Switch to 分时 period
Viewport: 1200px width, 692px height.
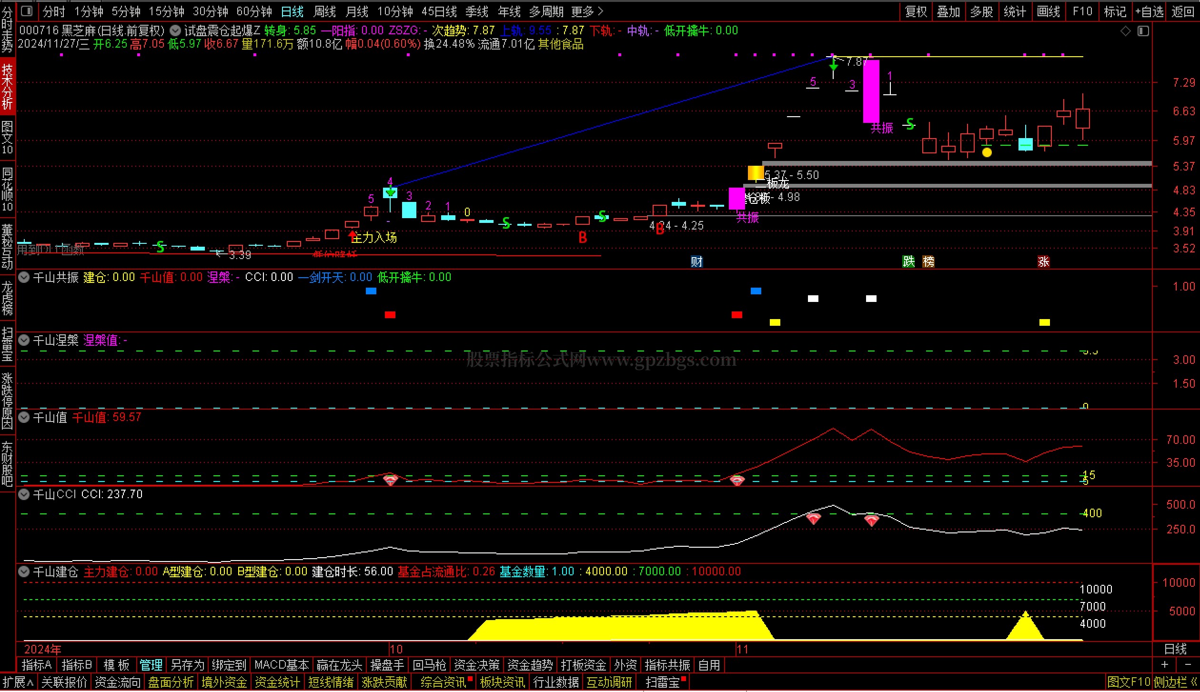coord(53,11)
